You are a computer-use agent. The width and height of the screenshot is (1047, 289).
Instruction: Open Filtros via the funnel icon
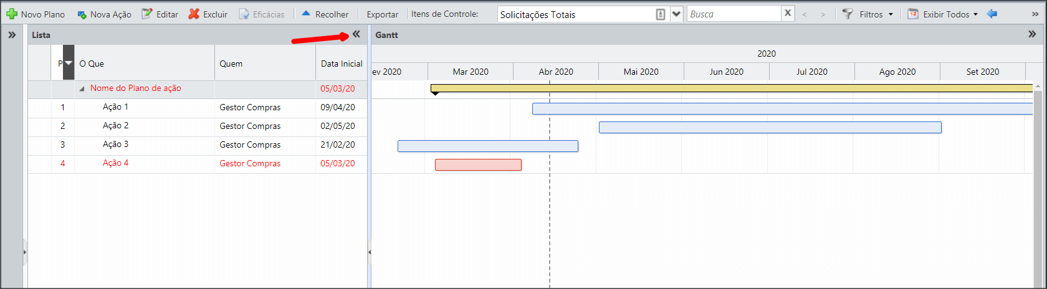[x=848, y=14]
